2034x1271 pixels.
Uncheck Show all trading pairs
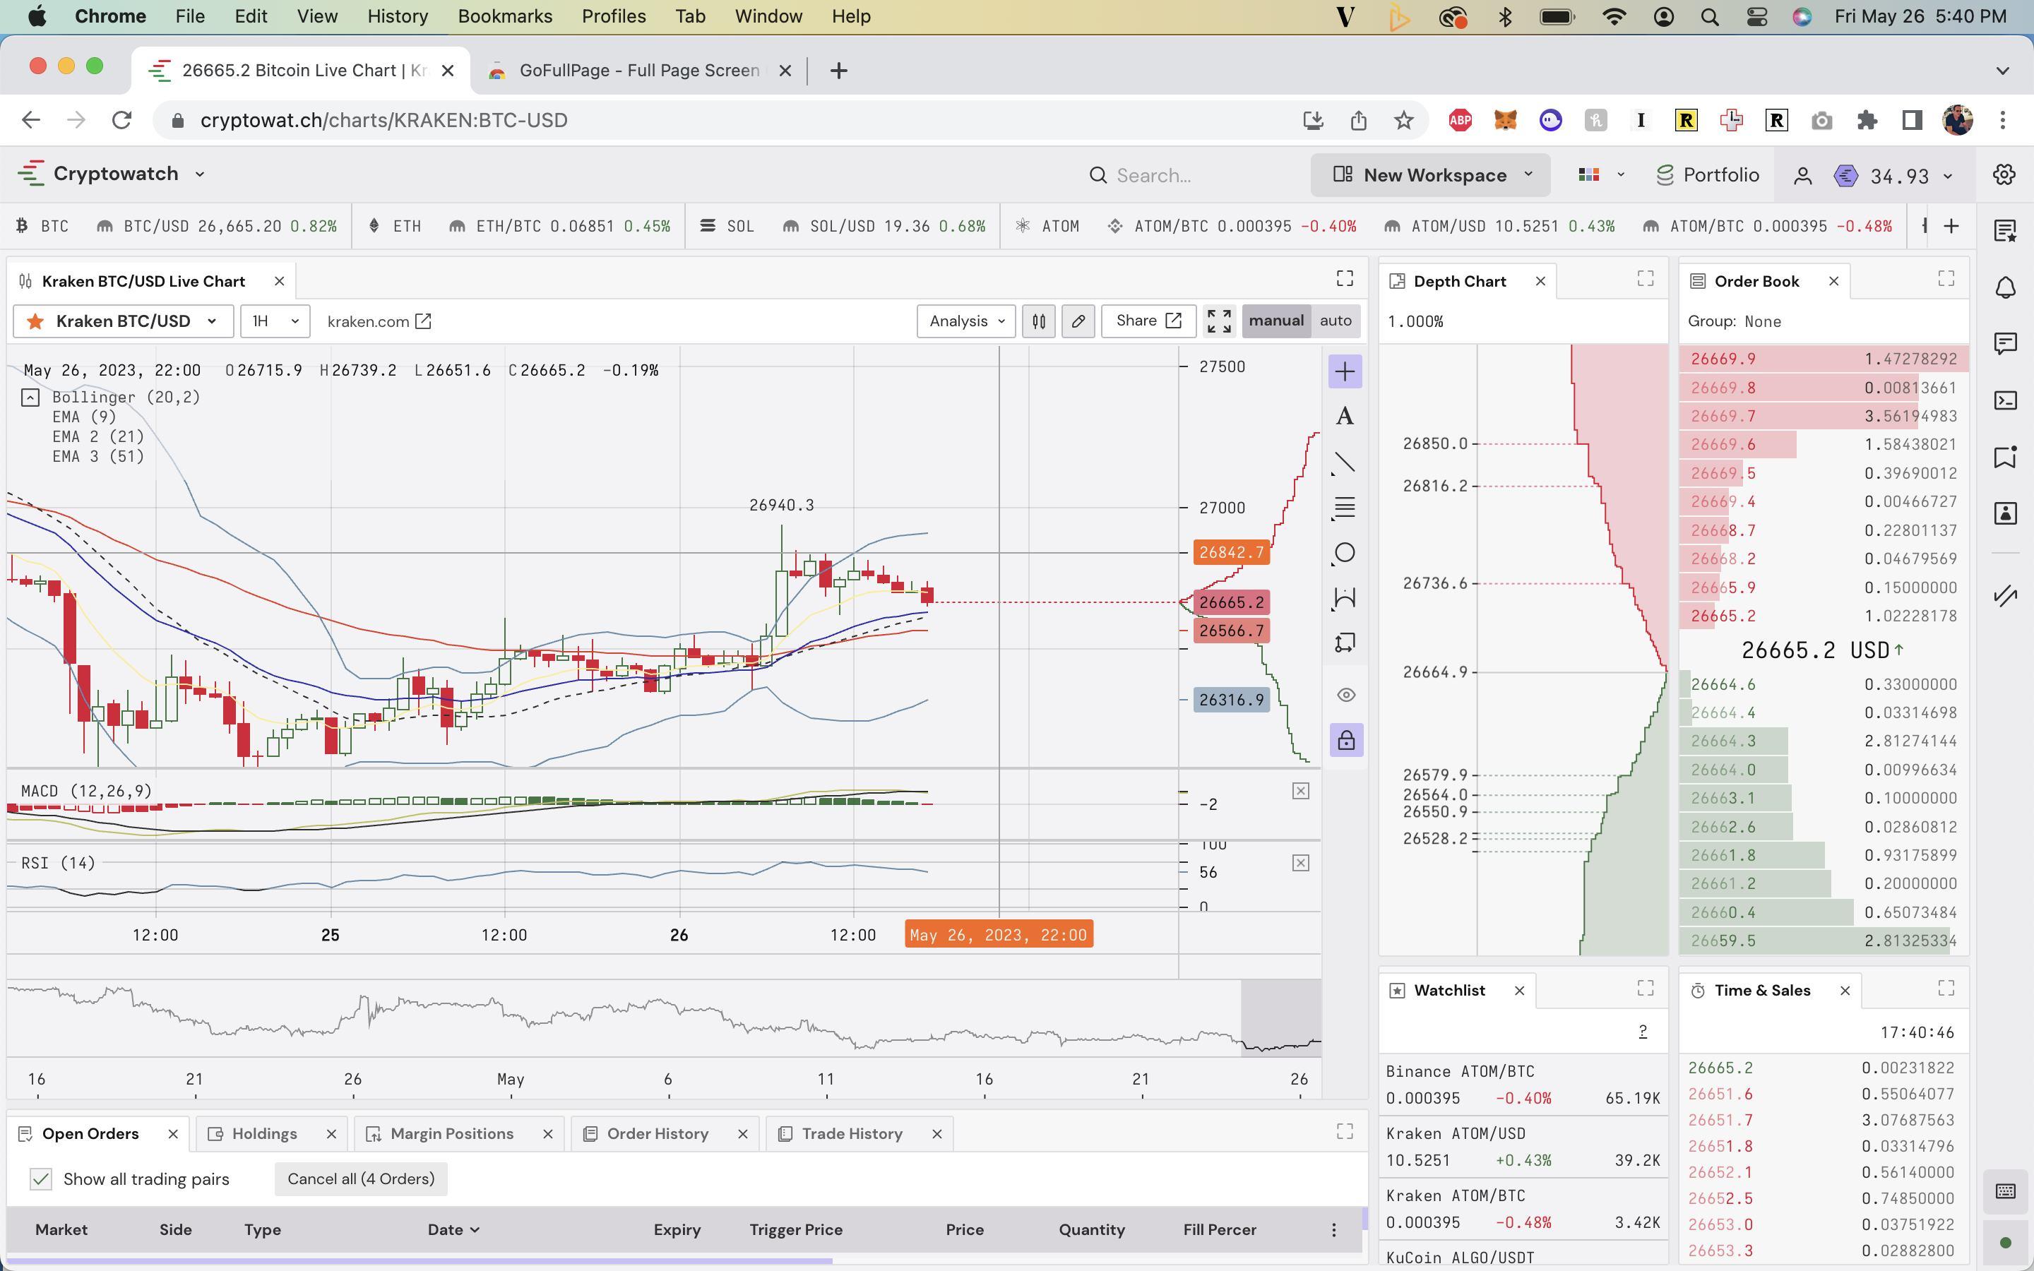[x=40, y=1178]
